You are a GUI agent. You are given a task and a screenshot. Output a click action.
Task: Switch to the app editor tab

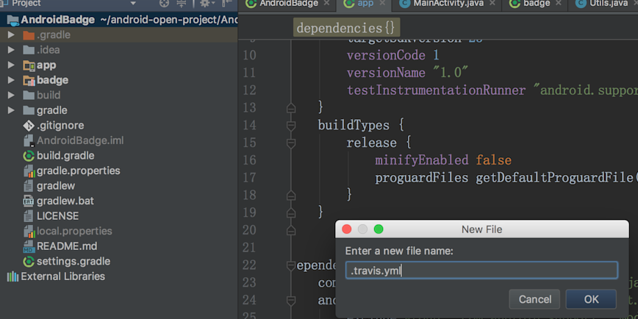[365, 4]
